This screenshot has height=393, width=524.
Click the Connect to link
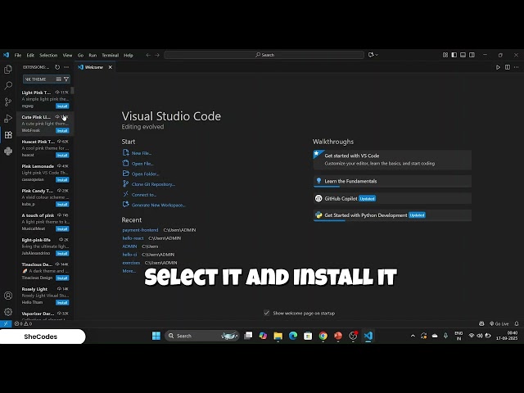(x=144, y=195)
